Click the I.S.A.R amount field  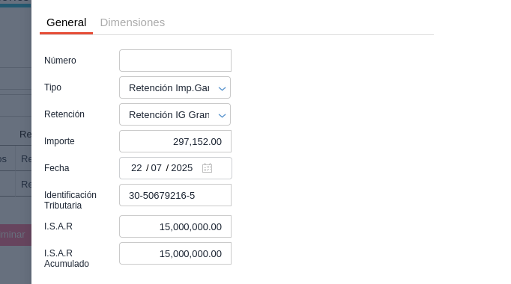pos(175,226)
